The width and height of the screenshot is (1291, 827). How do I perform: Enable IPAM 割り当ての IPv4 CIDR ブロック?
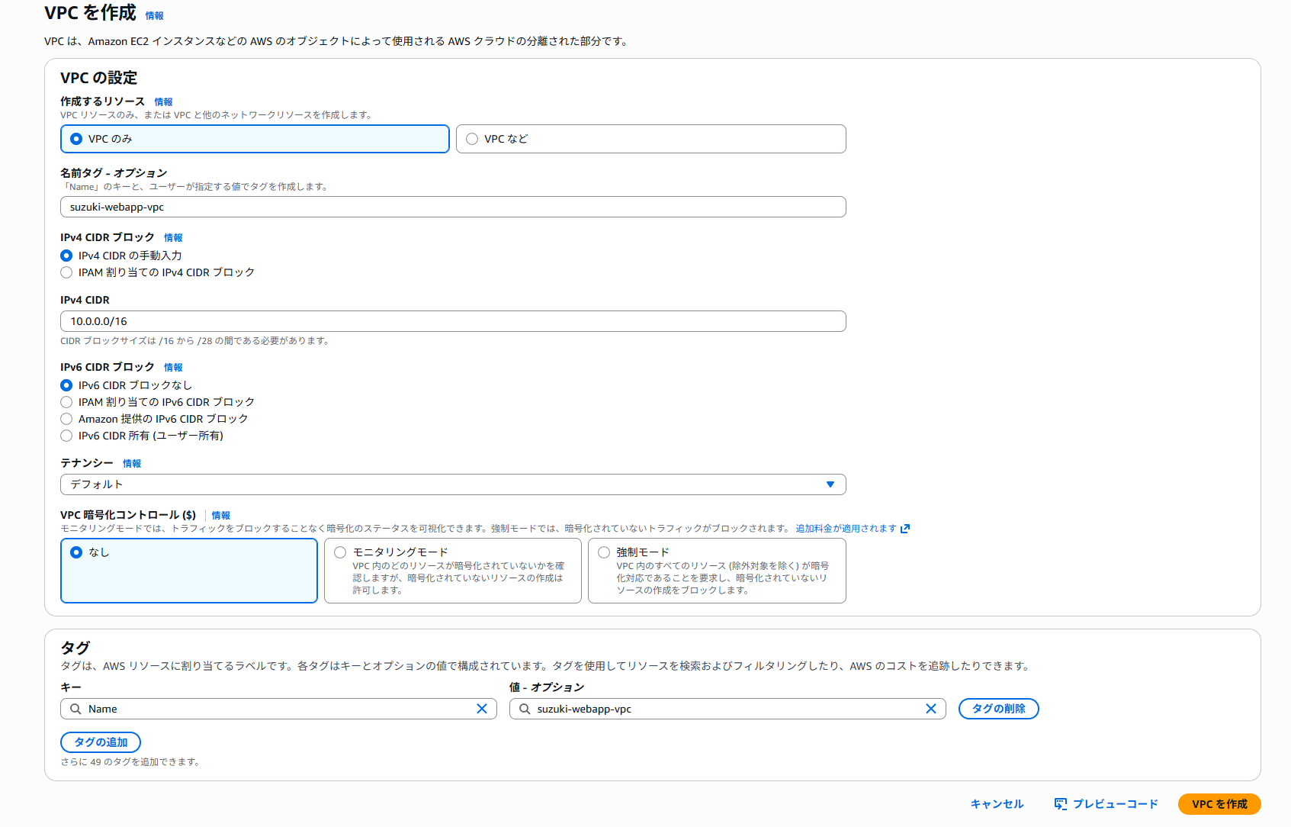66,272
